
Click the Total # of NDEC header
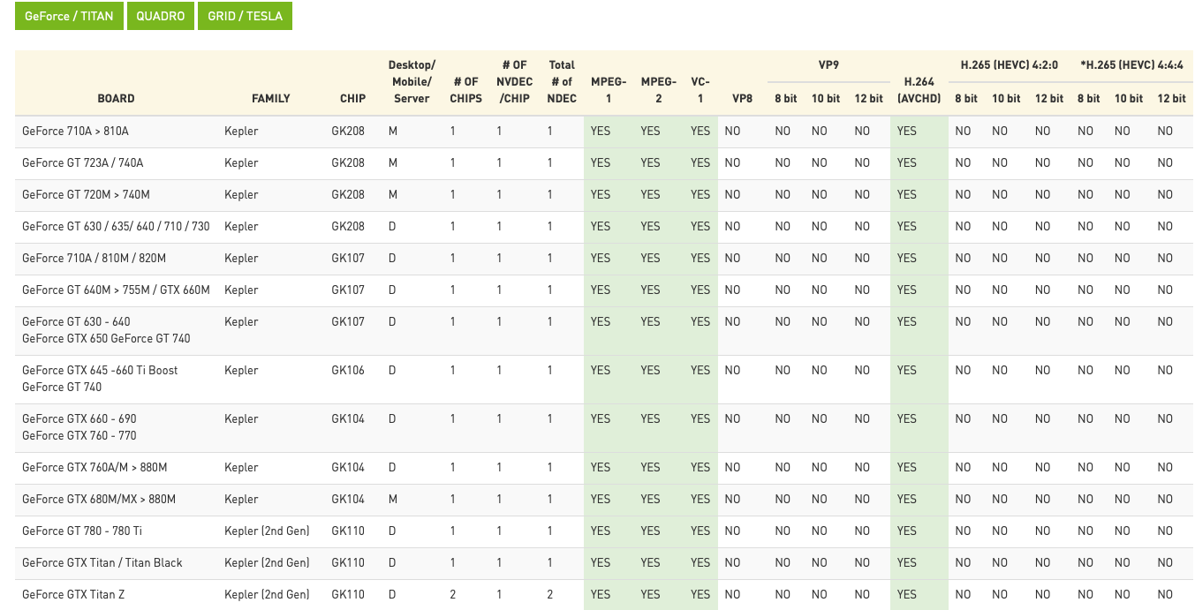click(562, 82)
